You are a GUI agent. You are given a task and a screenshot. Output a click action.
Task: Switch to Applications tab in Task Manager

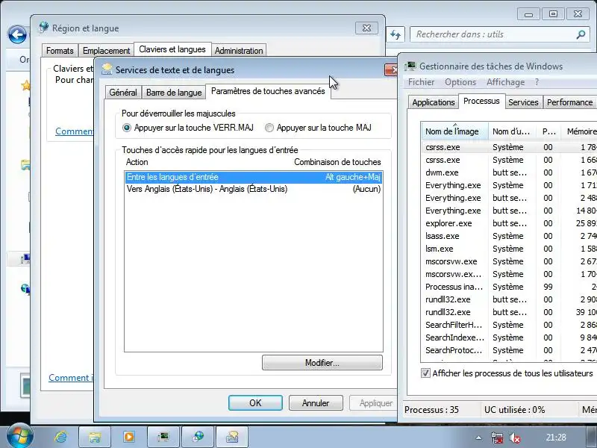(434, 102)
